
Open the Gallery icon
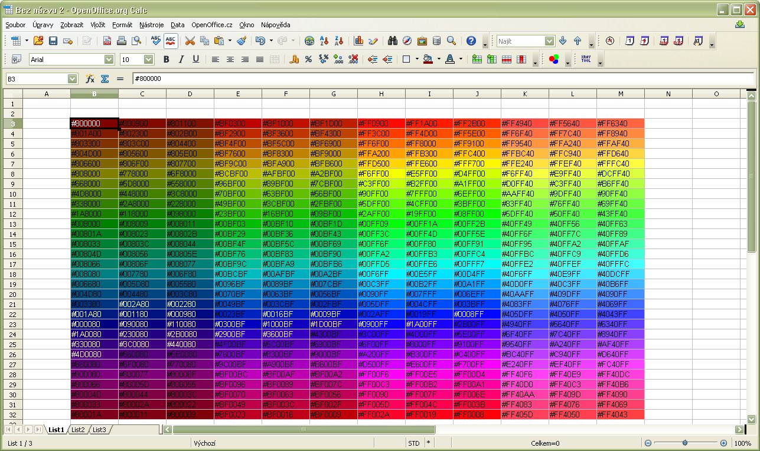pos(422,41)
